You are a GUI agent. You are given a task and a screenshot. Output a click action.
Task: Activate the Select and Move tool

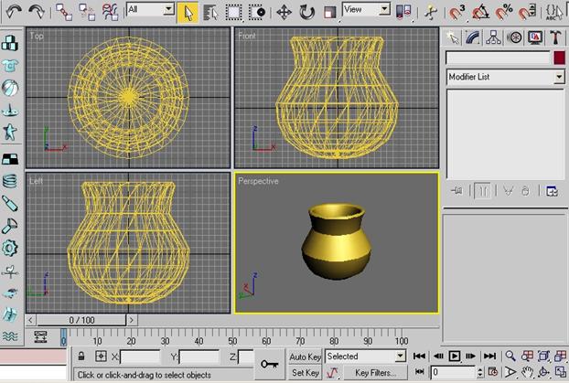coord(284,12)
